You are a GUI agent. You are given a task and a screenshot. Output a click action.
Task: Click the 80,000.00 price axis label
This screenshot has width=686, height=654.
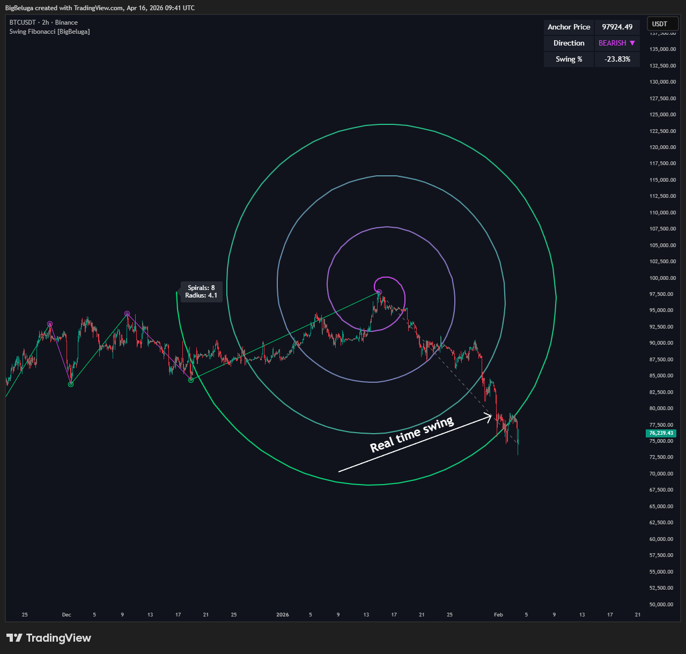(x=662, y=408)
